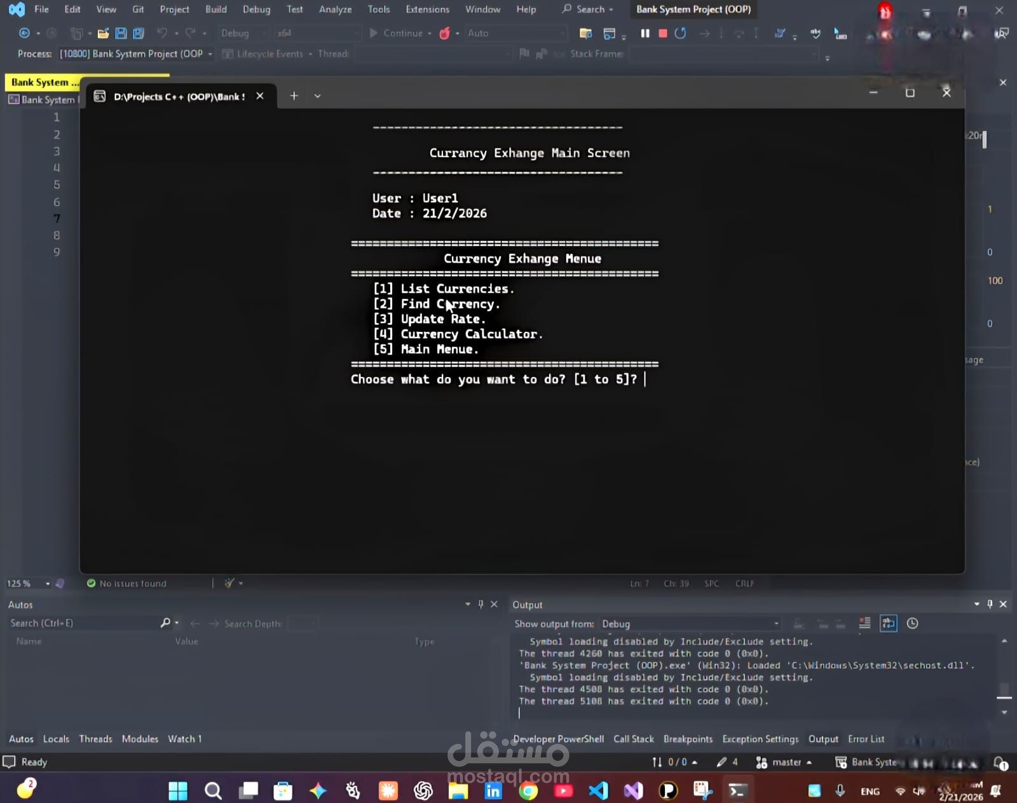Open Visual Studio Code from the taskbar
This screenshot has height=803, width=1017.
click(x=598, y=790)
